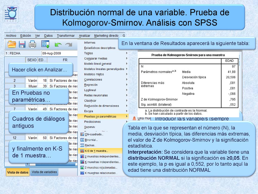Click the K muestras independientes icon
Screen dimensions: 258x194
click(82, 162)
